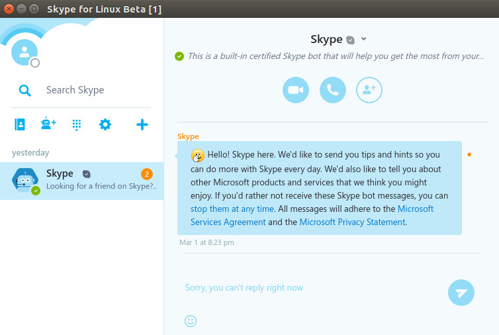The image size is (499, 335).
Task: Open my profile avatar picture
Action: 24,52
